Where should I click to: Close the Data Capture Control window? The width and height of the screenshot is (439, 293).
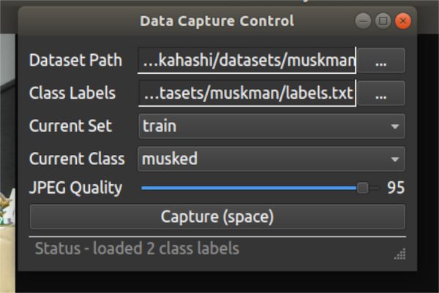point(402,21)
